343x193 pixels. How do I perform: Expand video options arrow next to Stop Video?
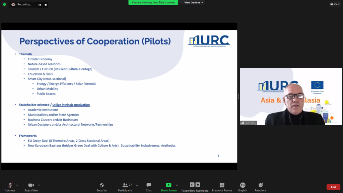[x=39, y=185]
